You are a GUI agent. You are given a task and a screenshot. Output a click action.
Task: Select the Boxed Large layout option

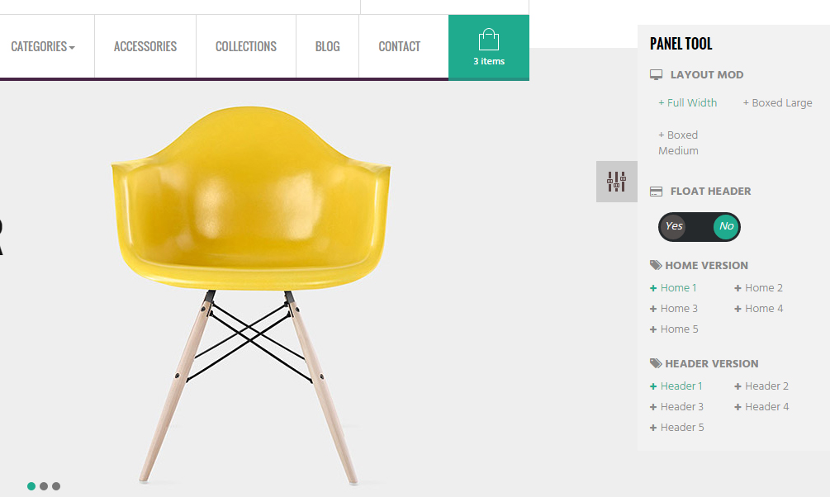777,102
